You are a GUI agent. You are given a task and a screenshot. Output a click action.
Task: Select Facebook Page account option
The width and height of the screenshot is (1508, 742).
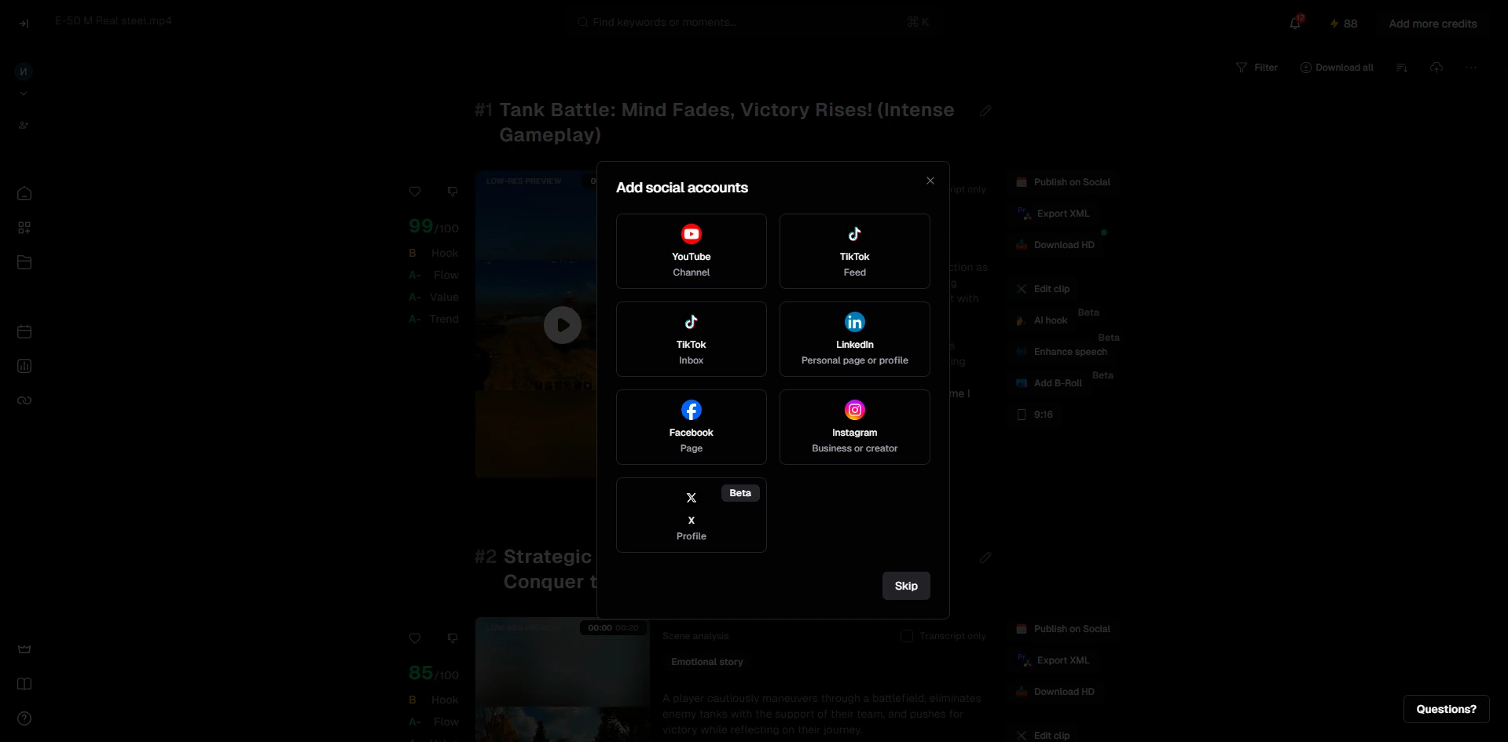[691, 427]
